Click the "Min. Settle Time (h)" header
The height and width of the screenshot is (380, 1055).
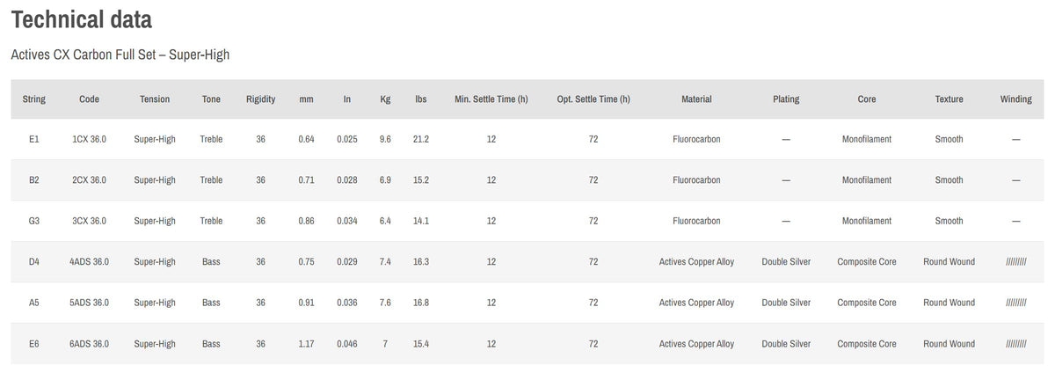(491, 99)
